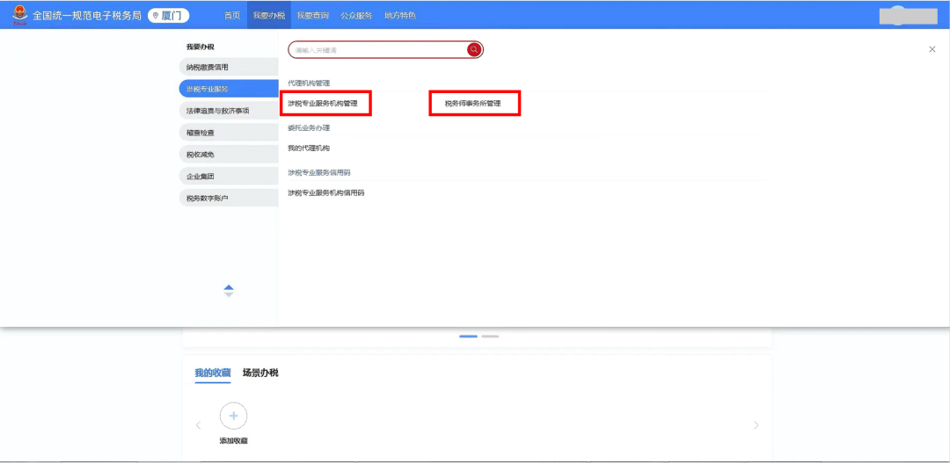The height and width of the screenshot is (463, 950).
Task: Select 稽查检查 in the sidebar
Action: point(229,133)
